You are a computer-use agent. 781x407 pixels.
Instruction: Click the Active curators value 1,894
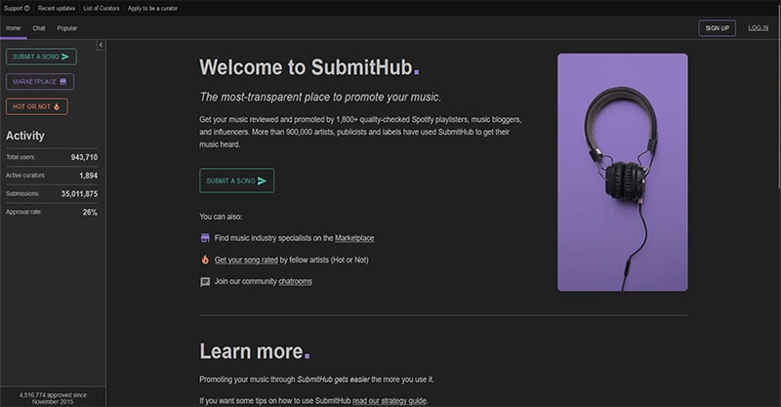pyautogui.click(x=88, y=176)
